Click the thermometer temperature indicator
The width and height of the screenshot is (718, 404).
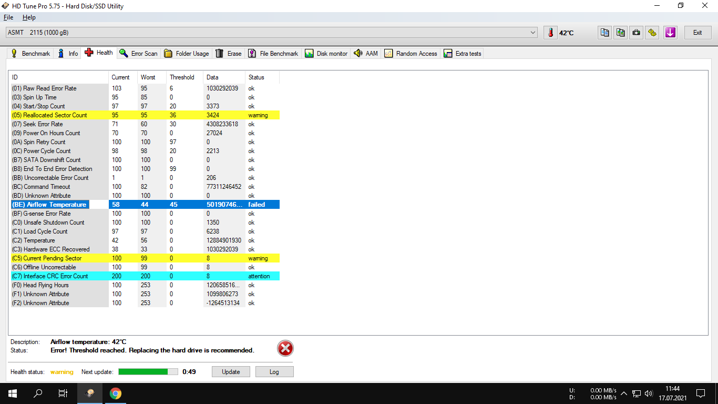point(550,33)
